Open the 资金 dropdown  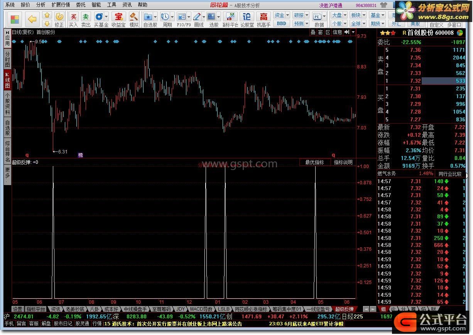[282, 15]
